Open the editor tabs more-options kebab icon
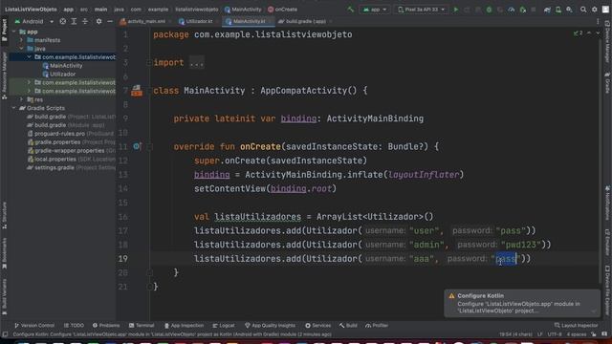Screen dimensions: 612x344 click(598, 21)
